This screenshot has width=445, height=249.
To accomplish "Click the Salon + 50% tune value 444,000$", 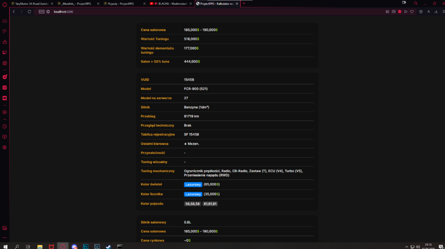I will (192, 61).
